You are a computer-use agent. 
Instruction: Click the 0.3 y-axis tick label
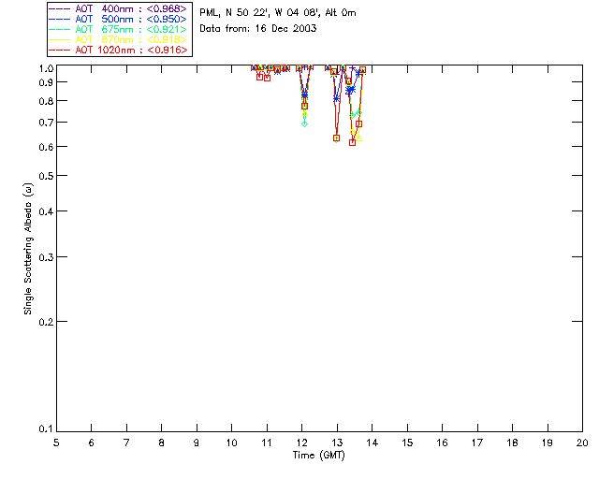tap(46, 257)
